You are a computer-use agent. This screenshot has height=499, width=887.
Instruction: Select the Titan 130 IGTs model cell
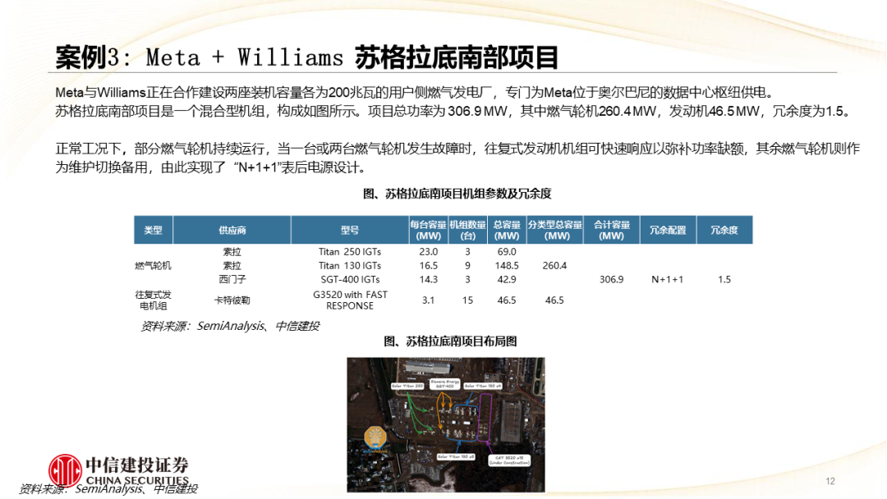point(350,266)
